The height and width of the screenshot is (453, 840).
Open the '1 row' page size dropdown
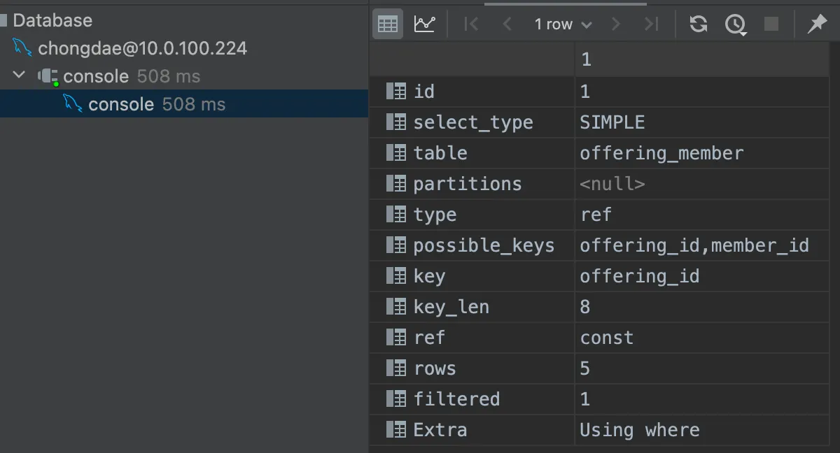coord(563,24)
